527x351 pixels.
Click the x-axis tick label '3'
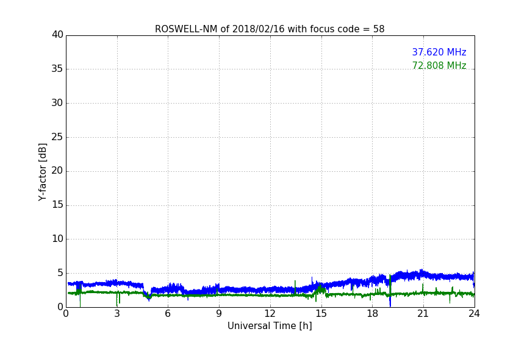117,314
